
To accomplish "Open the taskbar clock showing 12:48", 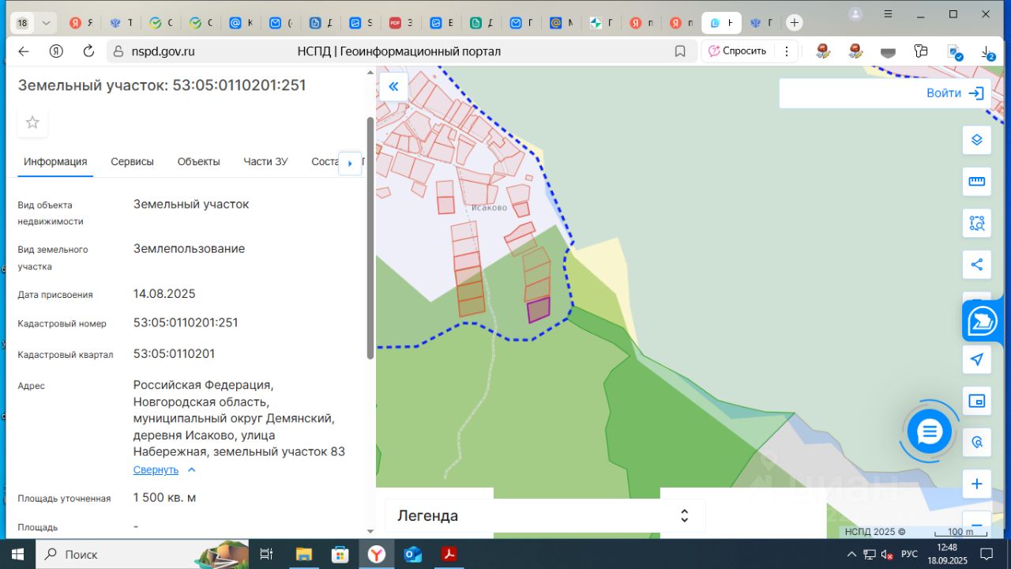I will (x=946, y=554).
